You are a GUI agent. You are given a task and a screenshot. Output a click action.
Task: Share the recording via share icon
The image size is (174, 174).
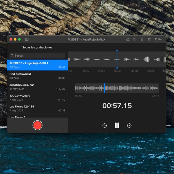pyautogui.click(x=128, y=39)
